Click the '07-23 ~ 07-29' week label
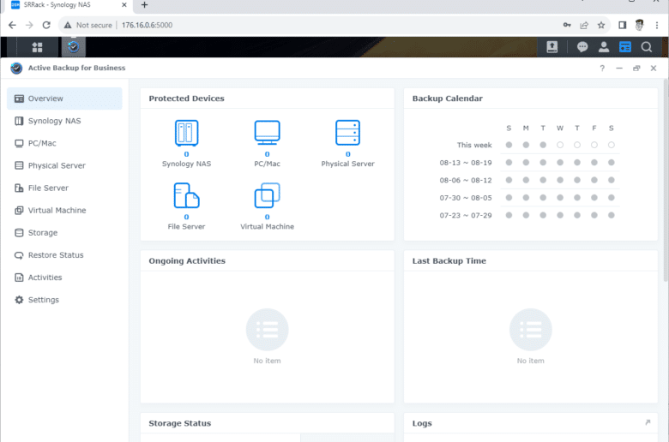The width and height of the screenshot is (669, 442). pyautogui.click(x=466, y=216)
